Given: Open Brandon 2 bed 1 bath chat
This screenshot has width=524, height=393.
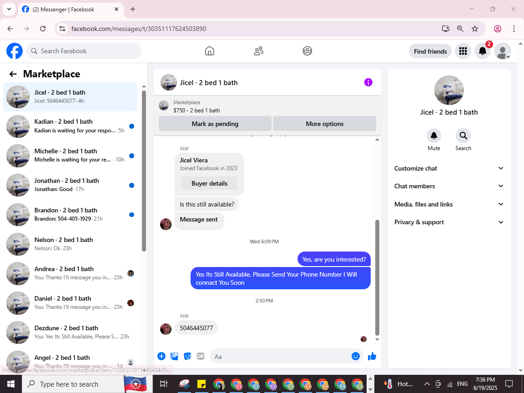Looking at the screenshot, I should pos(70,214).
